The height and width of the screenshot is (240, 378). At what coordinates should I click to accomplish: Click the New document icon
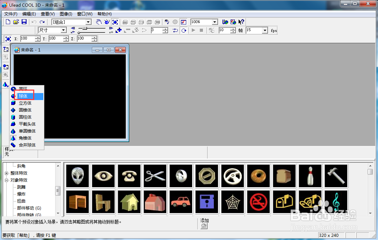tap(8, 22)
